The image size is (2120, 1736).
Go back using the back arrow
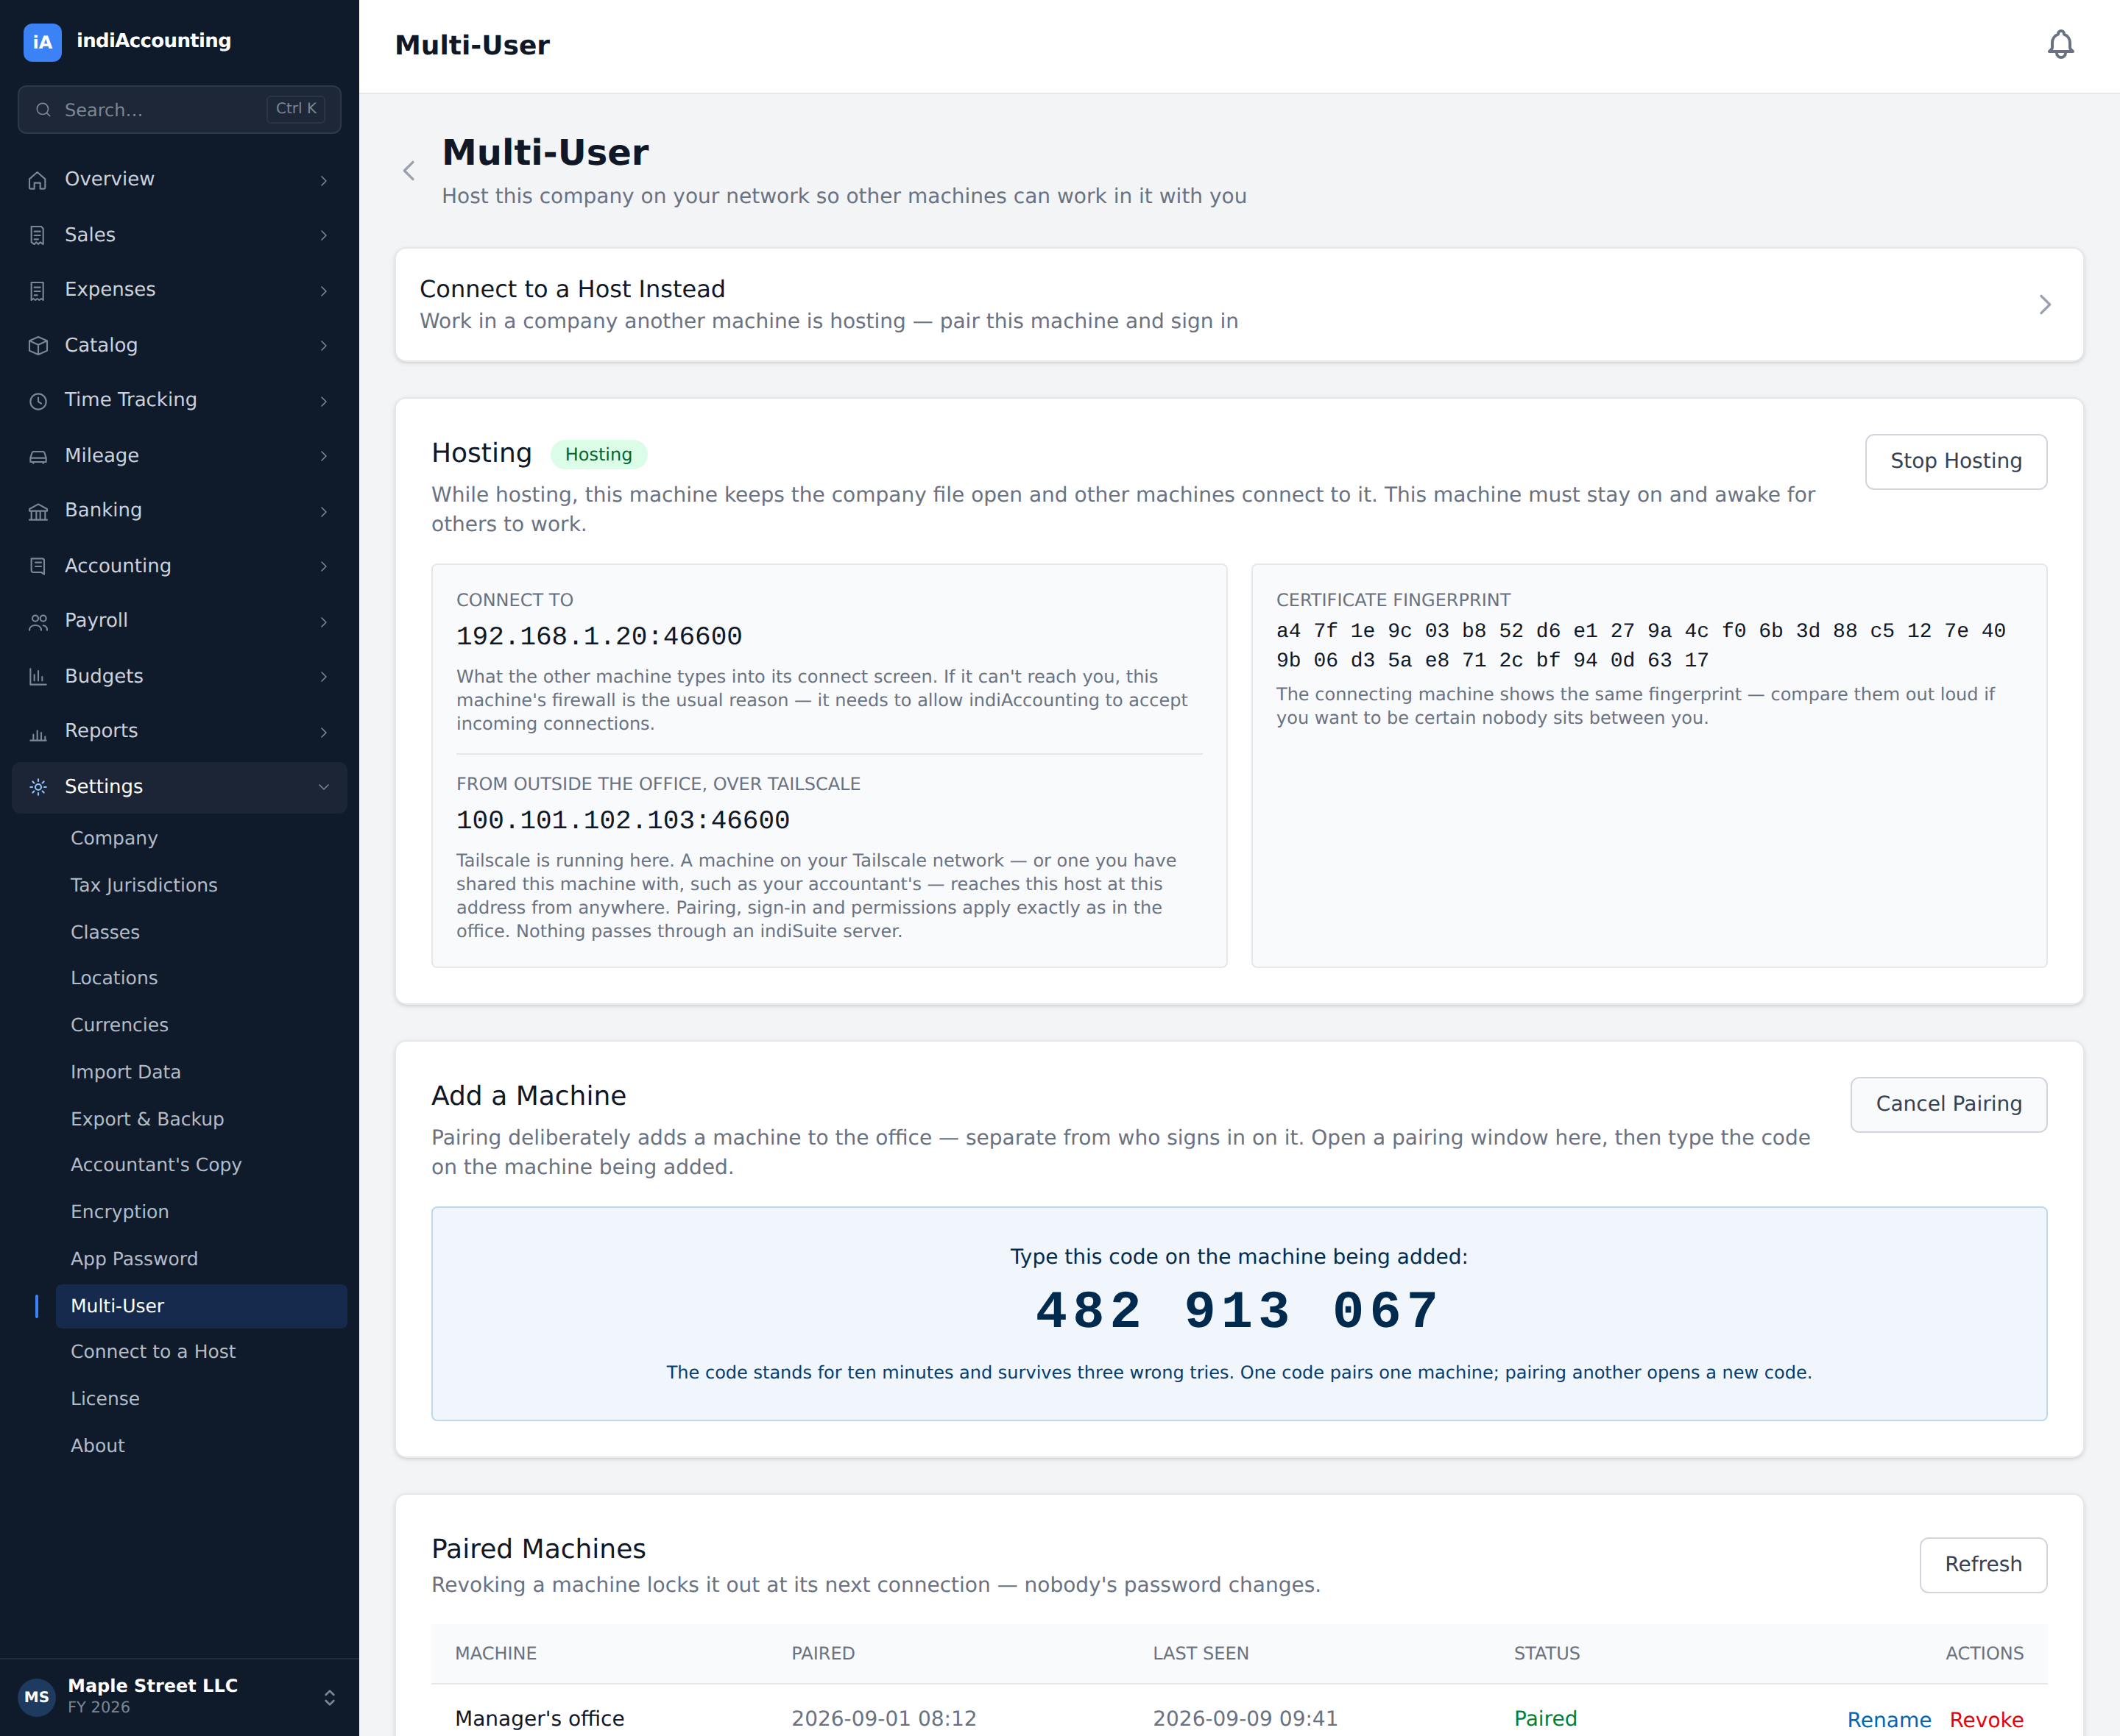[409, 171]
